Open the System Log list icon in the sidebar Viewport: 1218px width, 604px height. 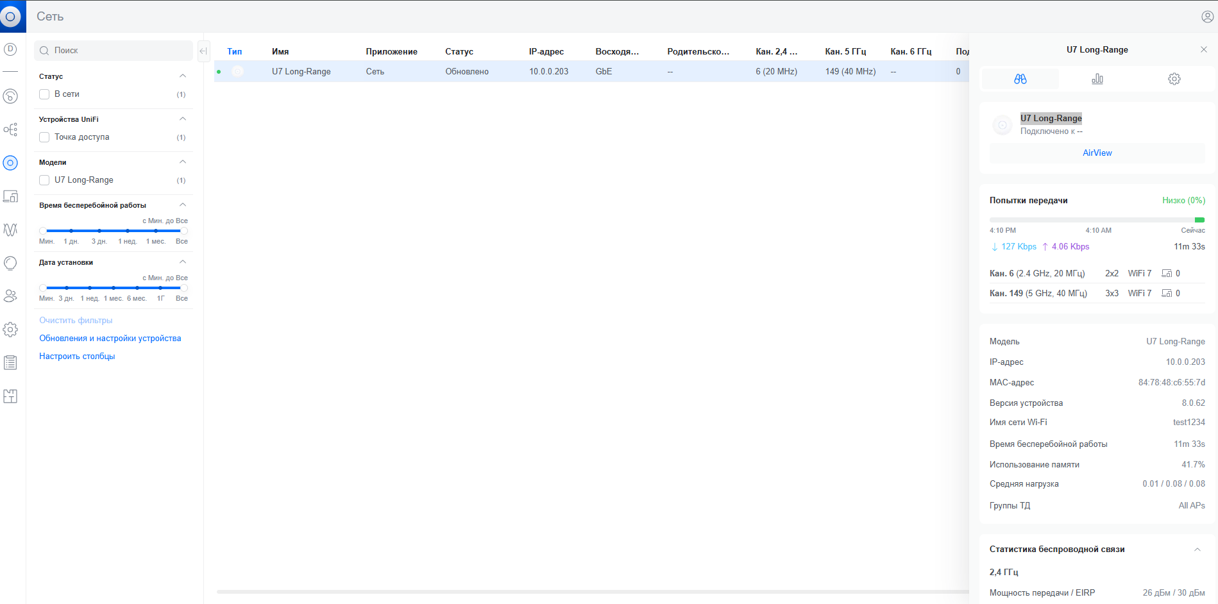pyautogui.click(x=10, y=363)
